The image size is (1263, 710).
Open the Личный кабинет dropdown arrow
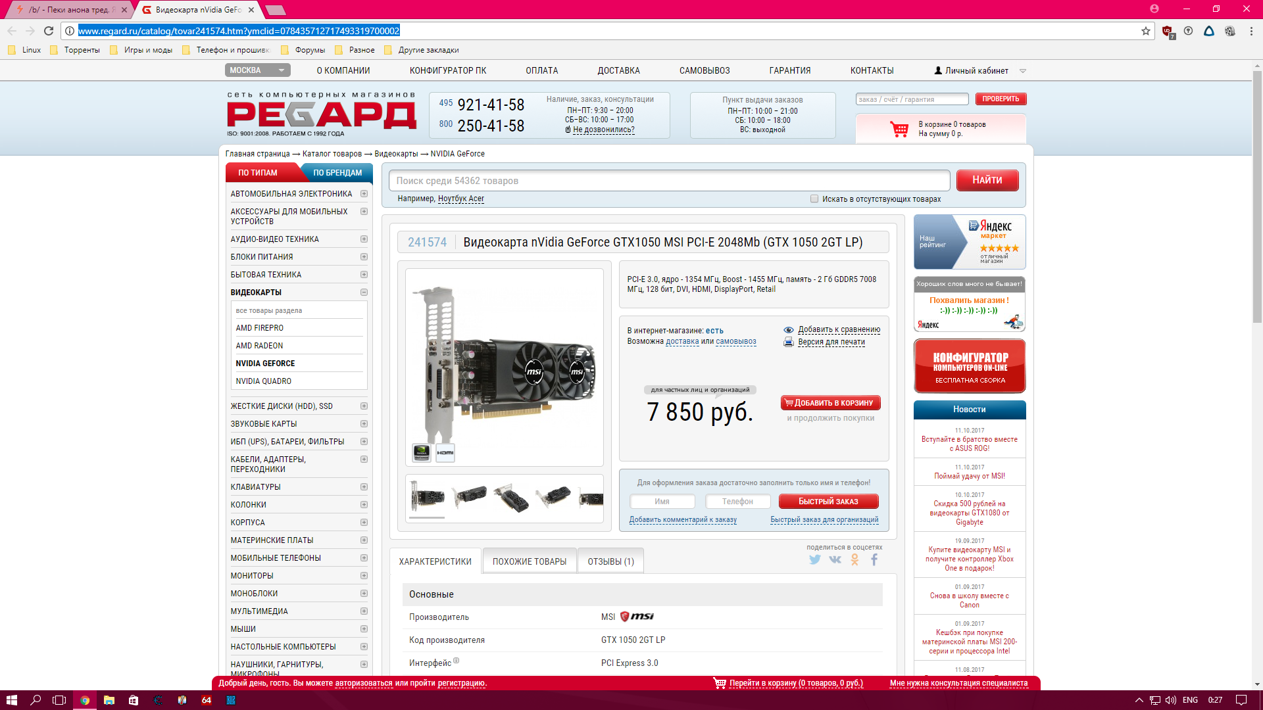coord(1023,71)
